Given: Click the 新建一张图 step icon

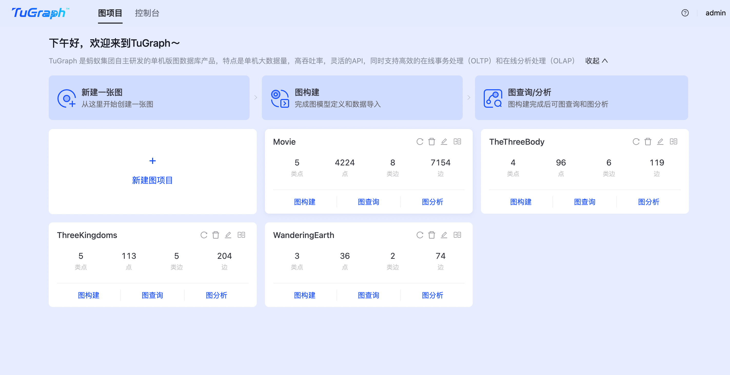Looking at the screenshot, I should (67, 98).
